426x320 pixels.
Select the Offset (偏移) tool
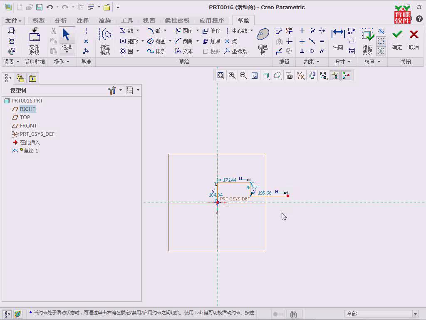tap(212, 31)
